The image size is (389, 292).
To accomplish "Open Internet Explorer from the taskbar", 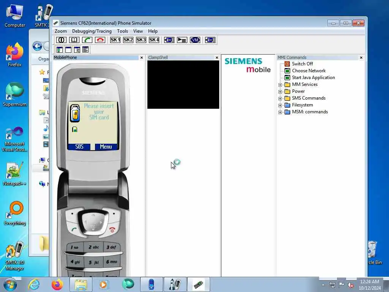I will tap(34, 284).
